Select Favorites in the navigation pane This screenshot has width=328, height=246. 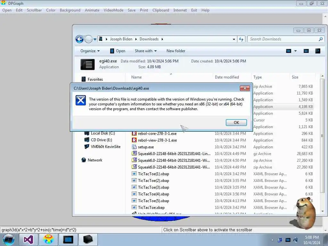pos(95,79)
